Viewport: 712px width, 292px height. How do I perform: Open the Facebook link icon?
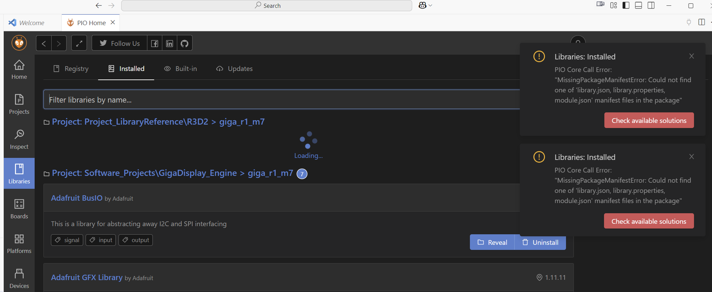coord(154,43)
